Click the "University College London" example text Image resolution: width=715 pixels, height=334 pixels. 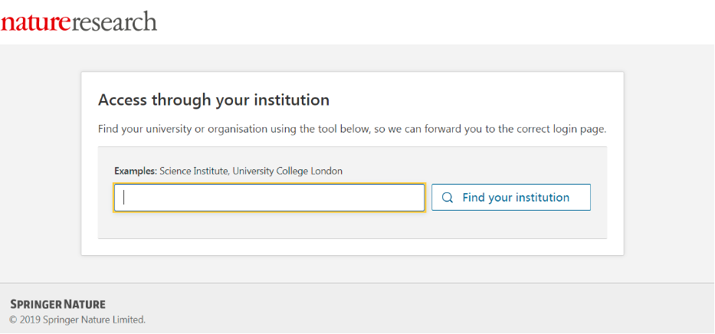click(x=287, y=171)
